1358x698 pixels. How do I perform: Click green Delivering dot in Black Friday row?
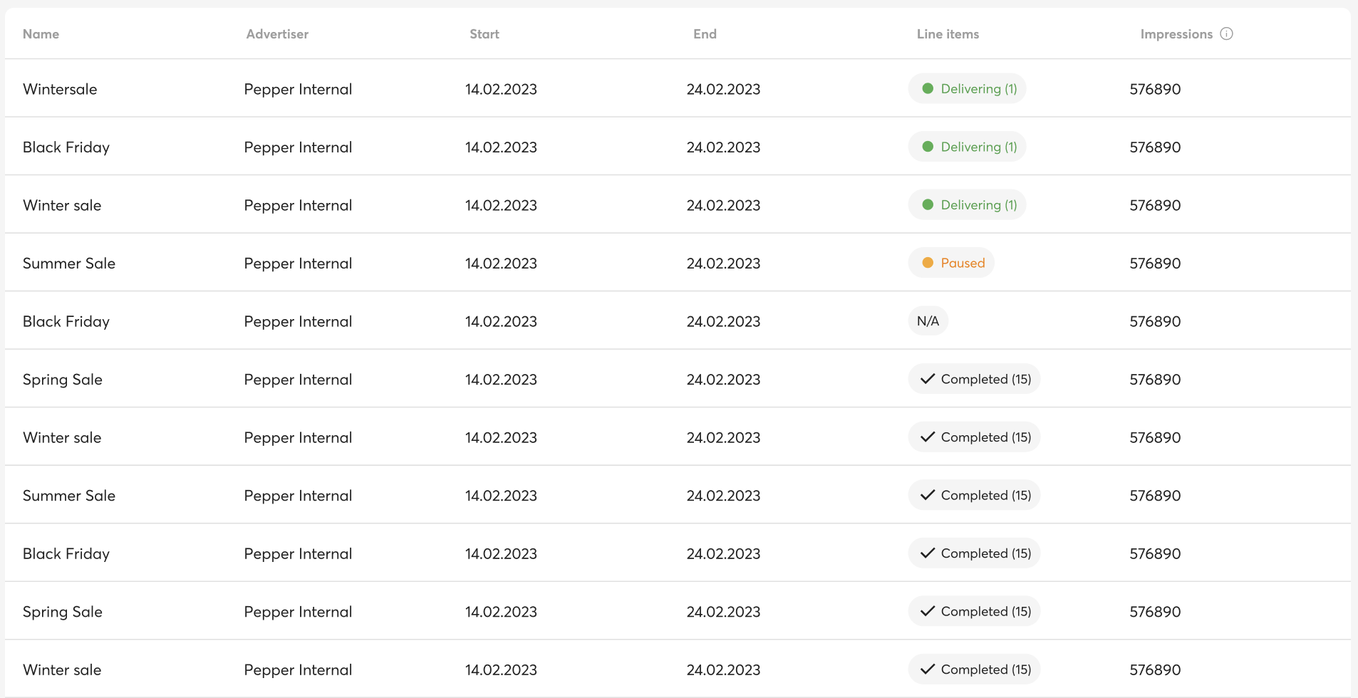[x=928, y=147]
